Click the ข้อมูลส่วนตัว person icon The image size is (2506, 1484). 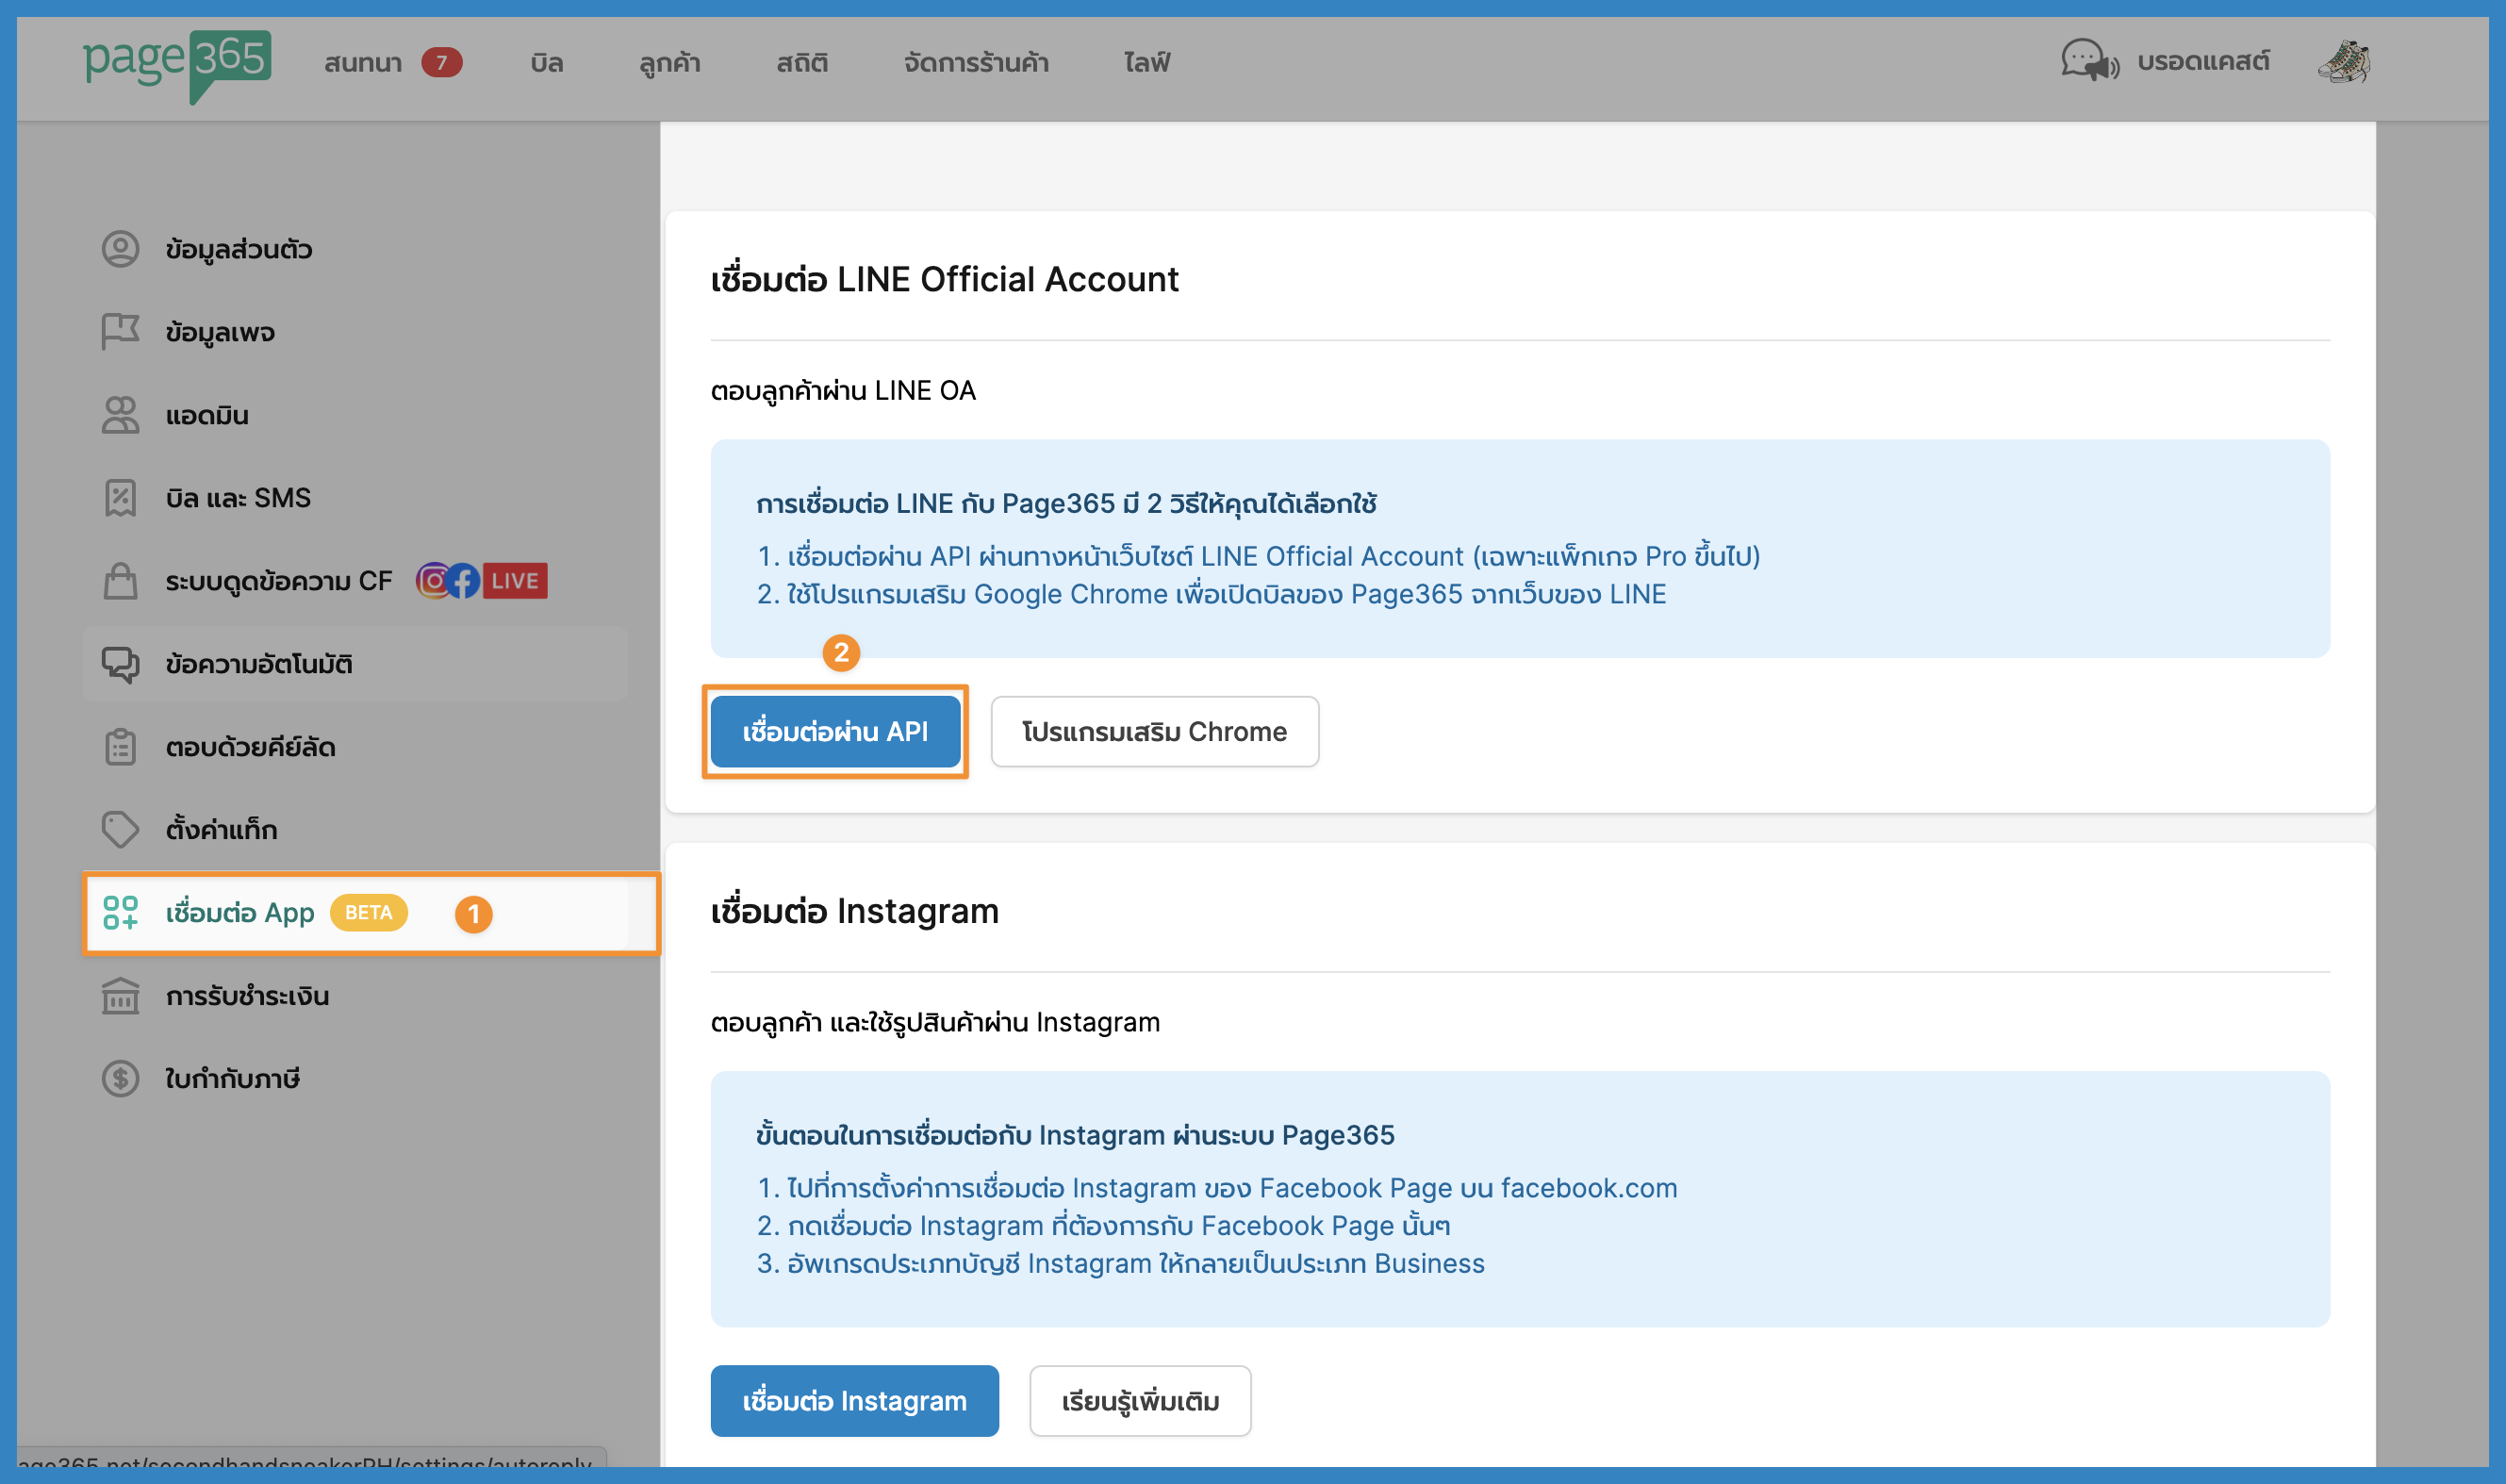click(120, 249)
